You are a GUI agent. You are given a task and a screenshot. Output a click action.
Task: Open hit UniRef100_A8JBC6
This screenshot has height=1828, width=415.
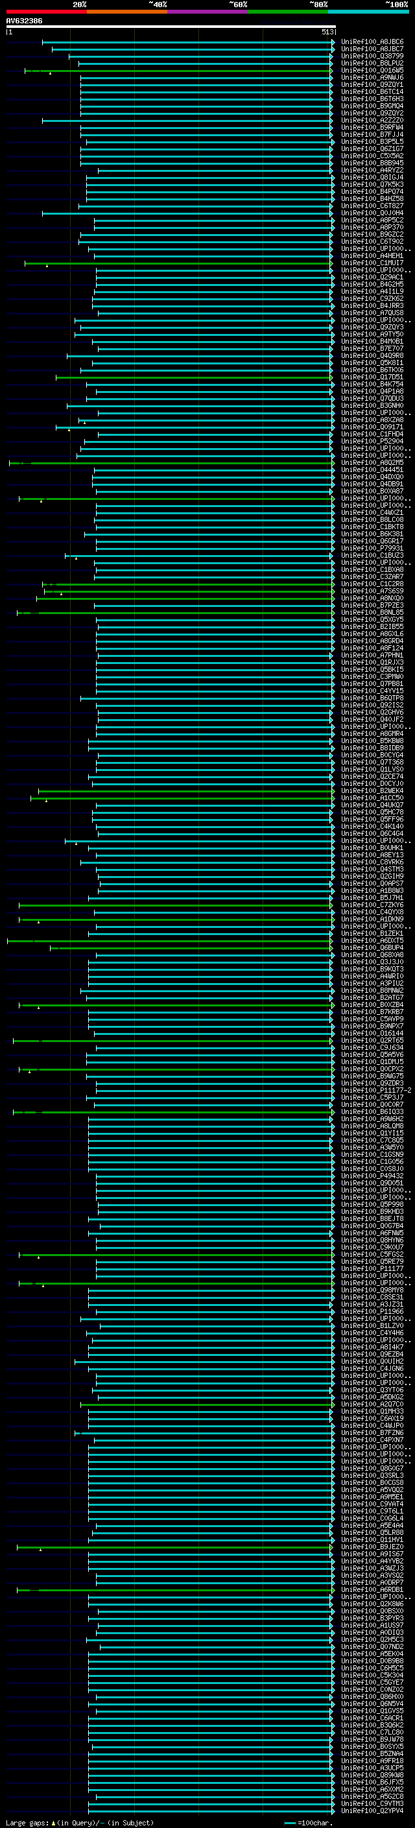tap(372, 42)
